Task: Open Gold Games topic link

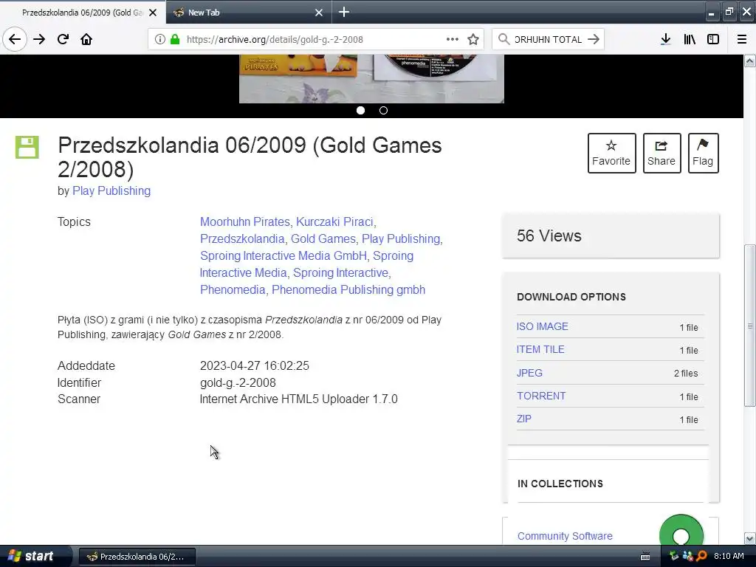Action: point(323,238)
